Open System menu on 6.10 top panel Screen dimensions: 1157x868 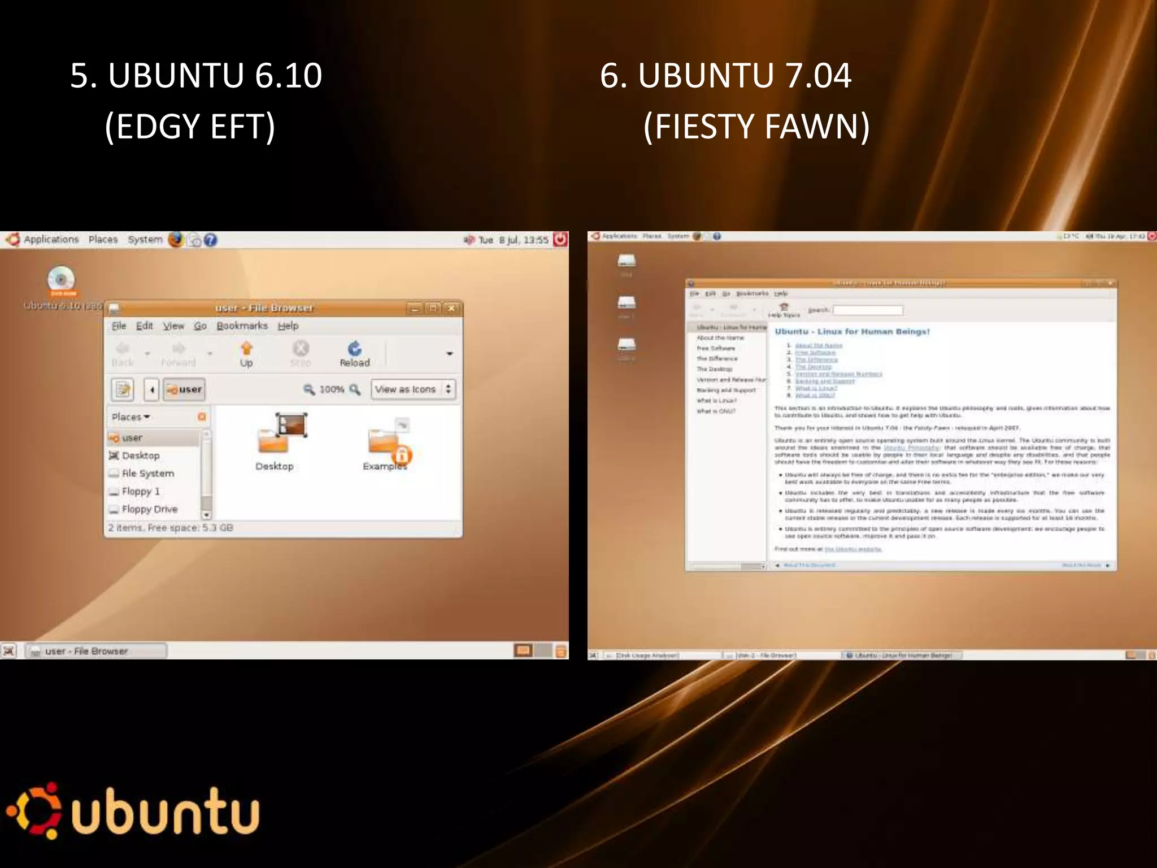[x=145, y=240]
